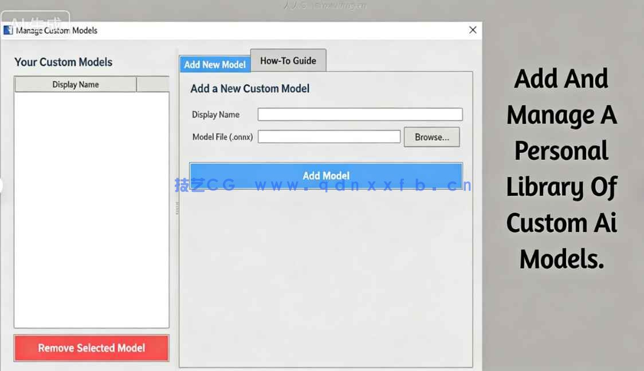Click the Manage Custom Models title bar icon
Screen dimensions: 644x371
[x=8, y=30]
